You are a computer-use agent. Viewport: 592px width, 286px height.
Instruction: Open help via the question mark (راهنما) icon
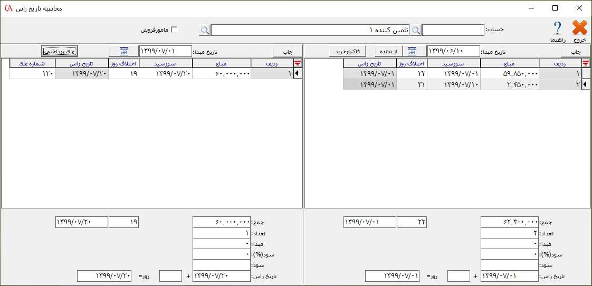(x=557, y=28)
